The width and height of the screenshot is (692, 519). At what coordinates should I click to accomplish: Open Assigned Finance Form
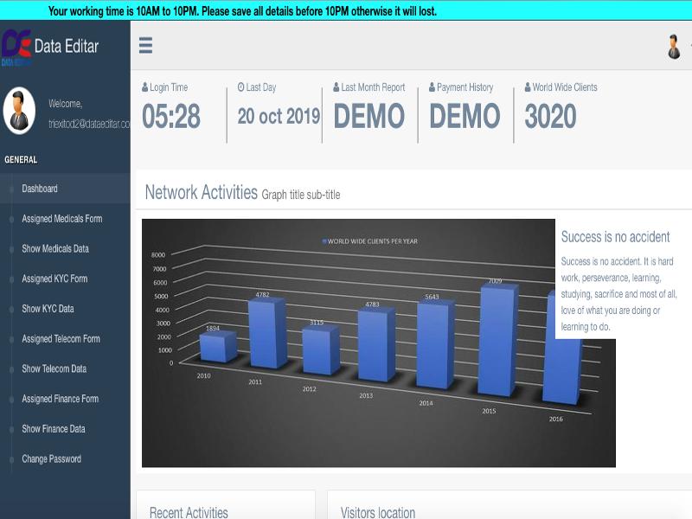pos(60,399)
